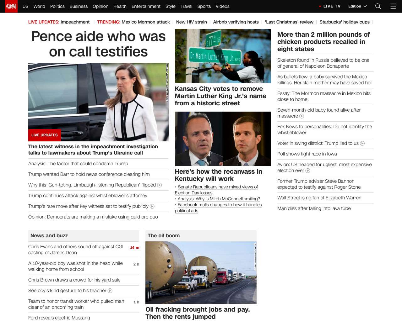Play video icon beside 'See boy's kind gesture'

pos(110,291)
